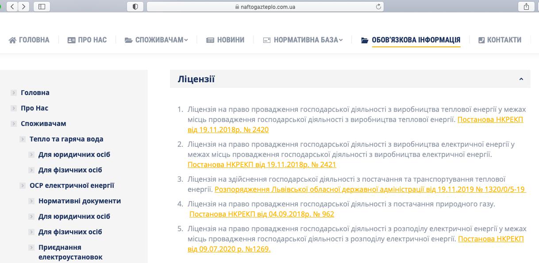Select Про Нас in the sidebar
The height and width of the screenshot is (263, 539).
tap(35, 108)
